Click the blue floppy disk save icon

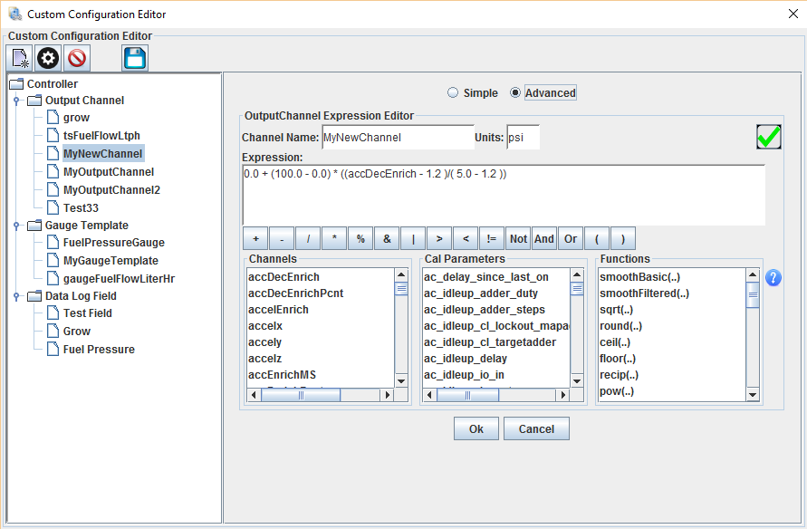135,59
